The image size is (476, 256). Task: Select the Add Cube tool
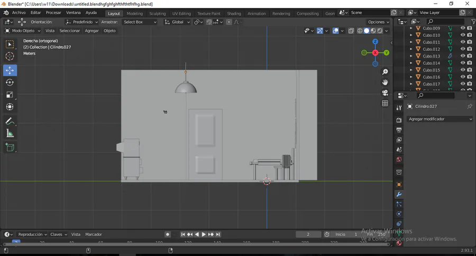point(10,148)
